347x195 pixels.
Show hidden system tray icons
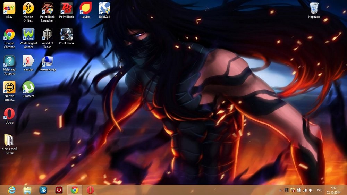click(x=280, y=190)
